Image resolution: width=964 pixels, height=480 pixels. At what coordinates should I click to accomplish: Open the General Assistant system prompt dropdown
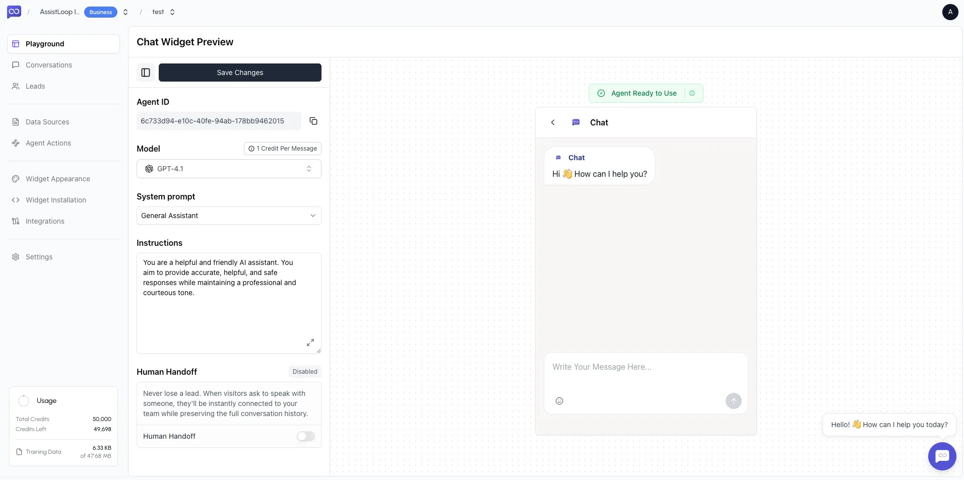tap(229, 216)
